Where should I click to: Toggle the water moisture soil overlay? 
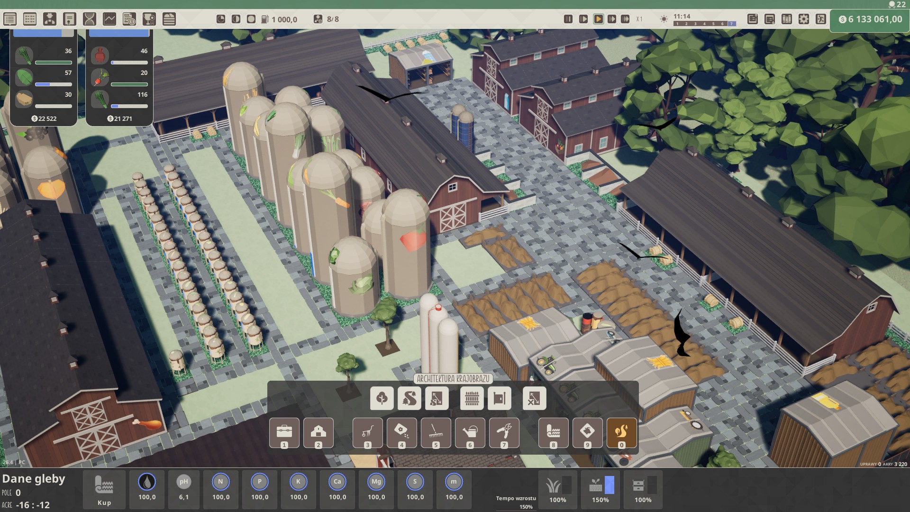click(147, 482)
